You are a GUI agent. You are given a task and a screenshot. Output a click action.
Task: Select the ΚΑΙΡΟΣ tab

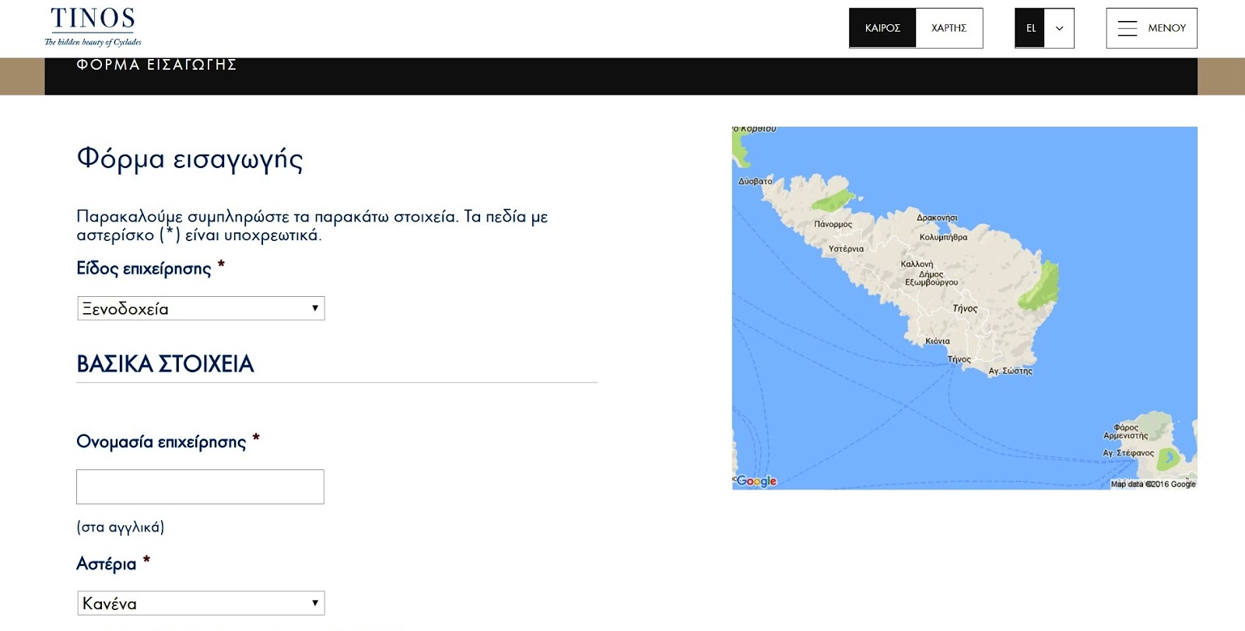tap(882, 28)
